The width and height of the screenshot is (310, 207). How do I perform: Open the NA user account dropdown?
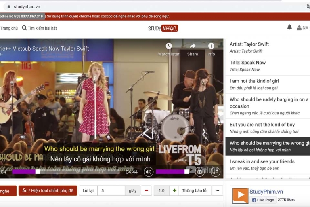(x=303, y=28)
